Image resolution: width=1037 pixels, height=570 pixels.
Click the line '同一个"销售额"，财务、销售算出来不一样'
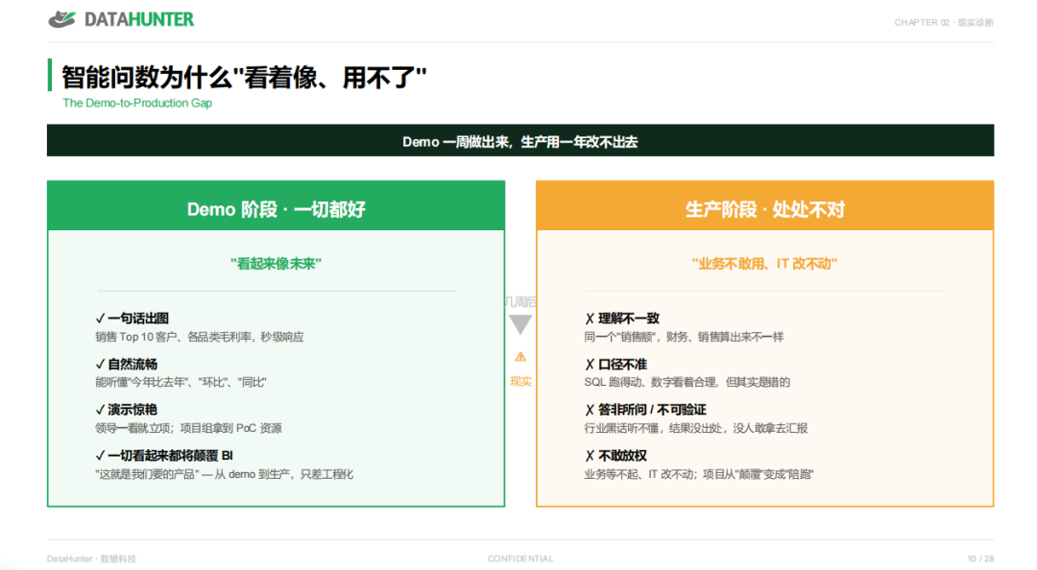[684, 337]
